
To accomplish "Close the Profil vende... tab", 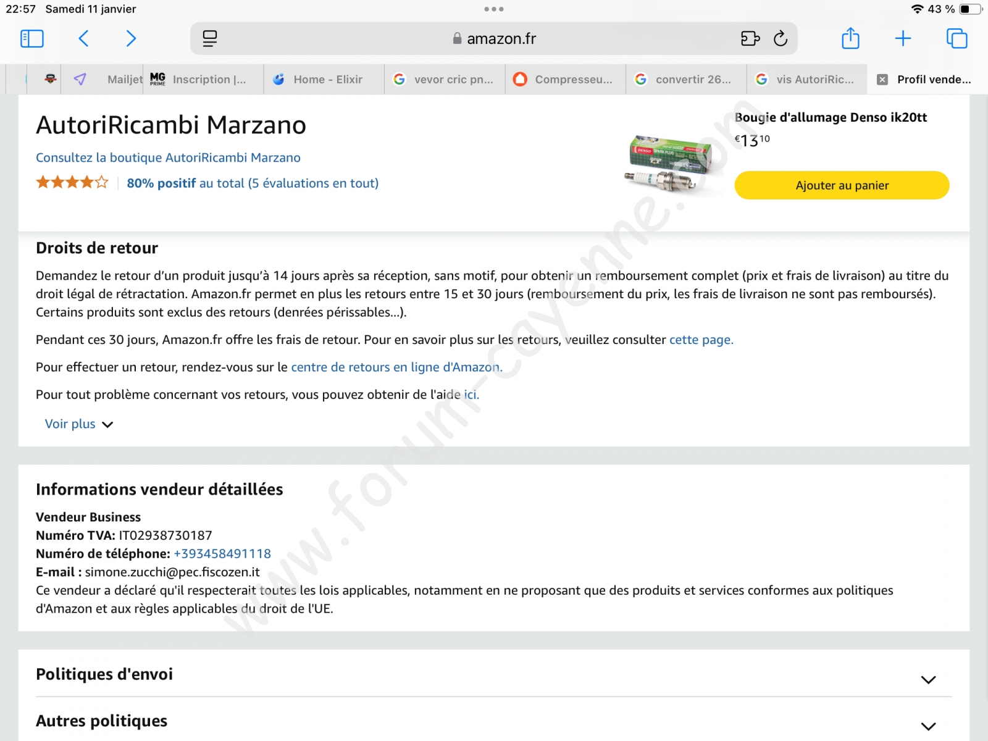I will (x=882, y=80).
